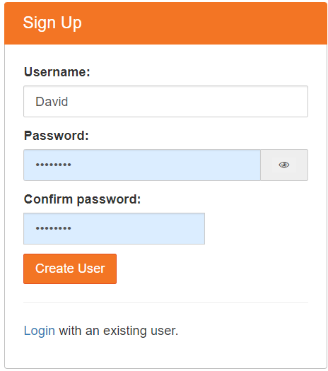328x371 pixels.
Task: Click the empty area right of David in Username
Action: pos(187,101)
